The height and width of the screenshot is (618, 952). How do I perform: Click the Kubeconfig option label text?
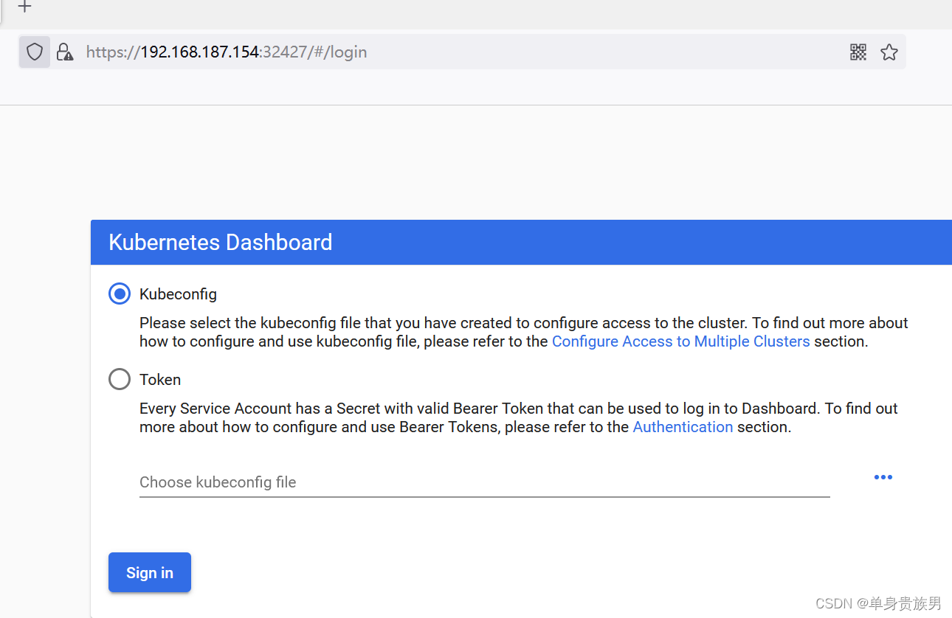(x=178, y=294)
